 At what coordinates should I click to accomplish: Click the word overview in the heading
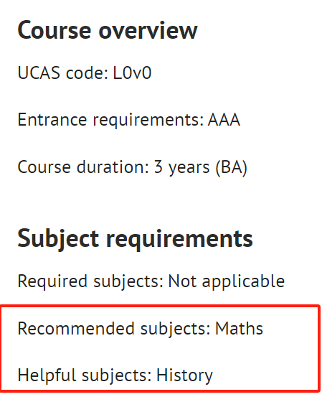click(148, 31)
